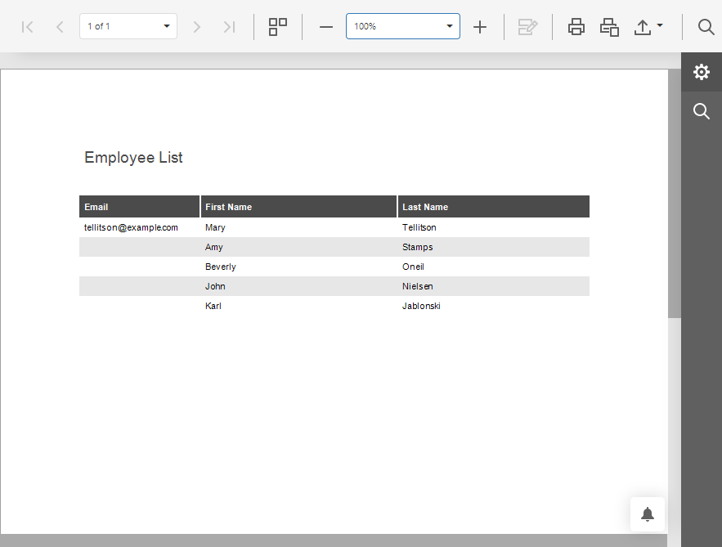Click the vertical scrollbar thumb
The height and width of the screenshot is (547, 722).
point(674,194)
